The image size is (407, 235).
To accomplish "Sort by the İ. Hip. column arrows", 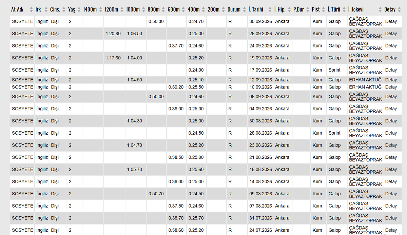I will (x=289, y=9).
